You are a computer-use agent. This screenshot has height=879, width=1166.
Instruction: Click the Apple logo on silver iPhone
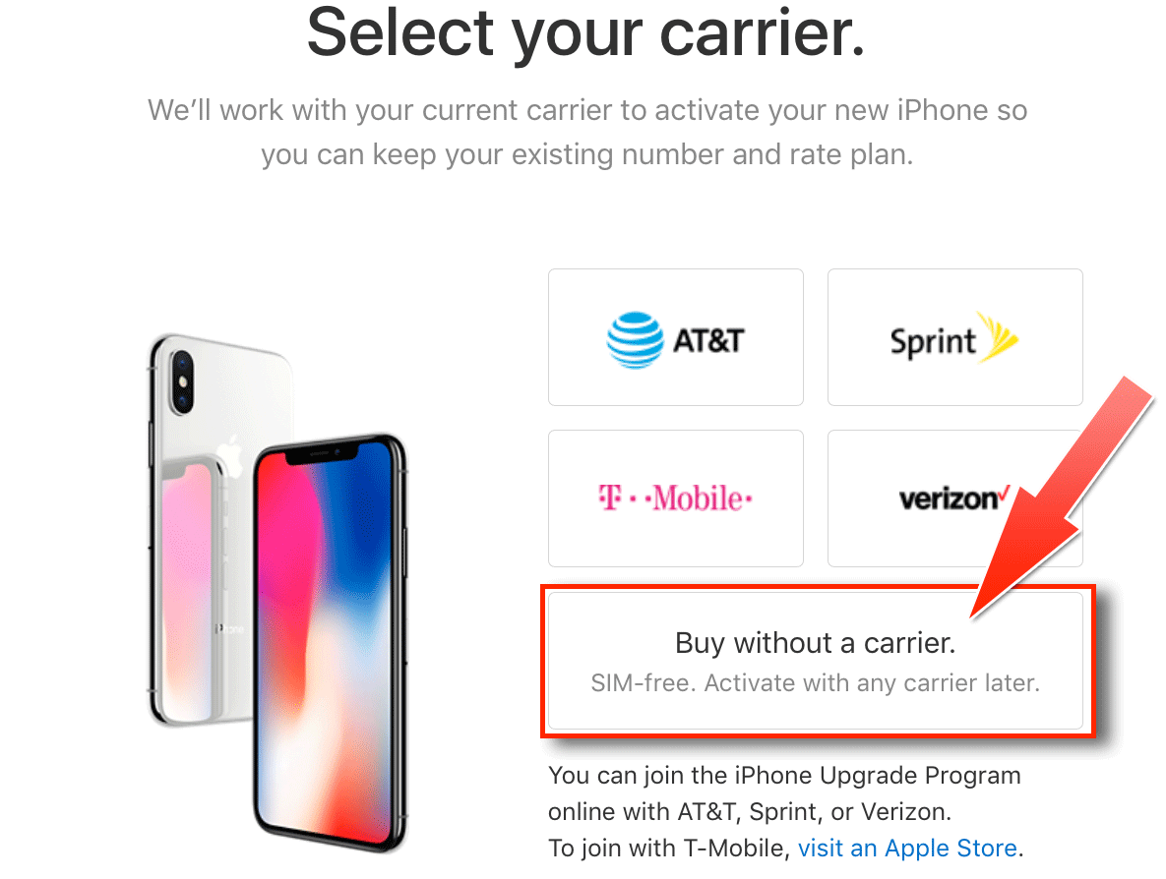coord(231,454)
